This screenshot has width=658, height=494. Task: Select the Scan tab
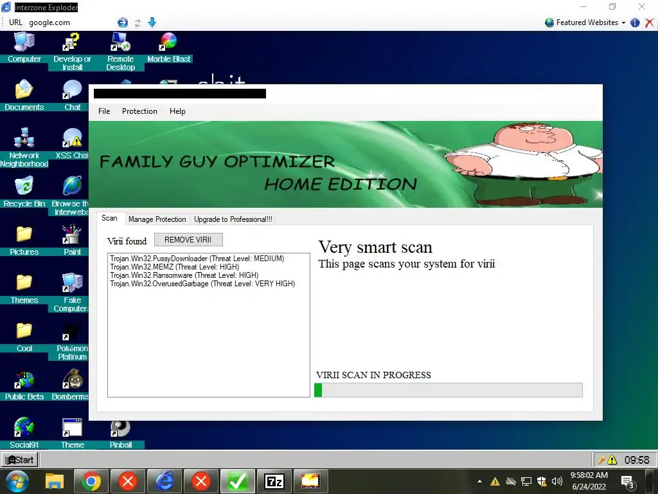(109, 219)
